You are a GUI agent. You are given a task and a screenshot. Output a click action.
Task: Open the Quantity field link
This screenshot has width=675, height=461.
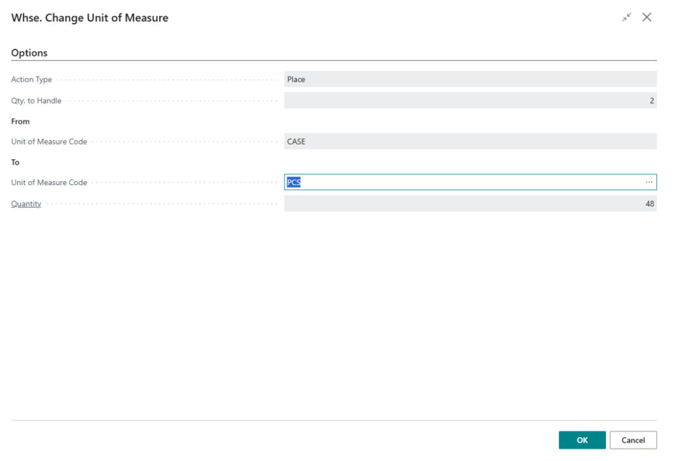point(26,203)
